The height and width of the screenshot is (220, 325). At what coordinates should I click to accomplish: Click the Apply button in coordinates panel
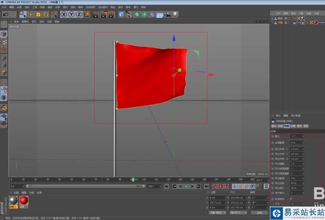(x=259, y=212)
